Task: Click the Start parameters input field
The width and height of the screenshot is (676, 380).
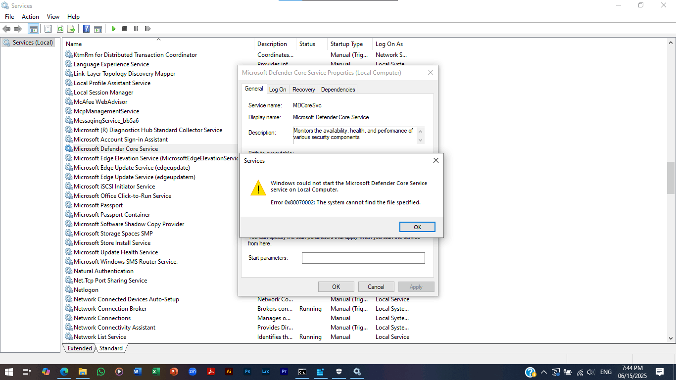Action: point(363,258)
